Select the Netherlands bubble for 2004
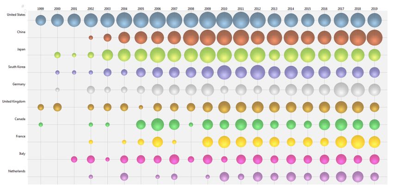 (124, 177)
